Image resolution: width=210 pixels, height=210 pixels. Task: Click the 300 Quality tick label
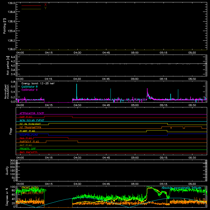(13, 161)
